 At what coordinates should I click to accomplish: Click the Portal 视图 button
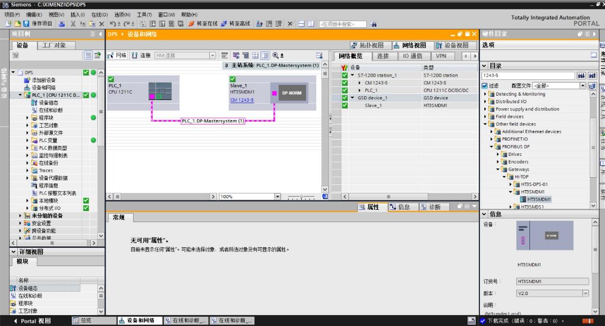33,321
